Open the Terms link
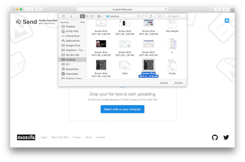Screen dimensions: 245x162 (89, 137)
